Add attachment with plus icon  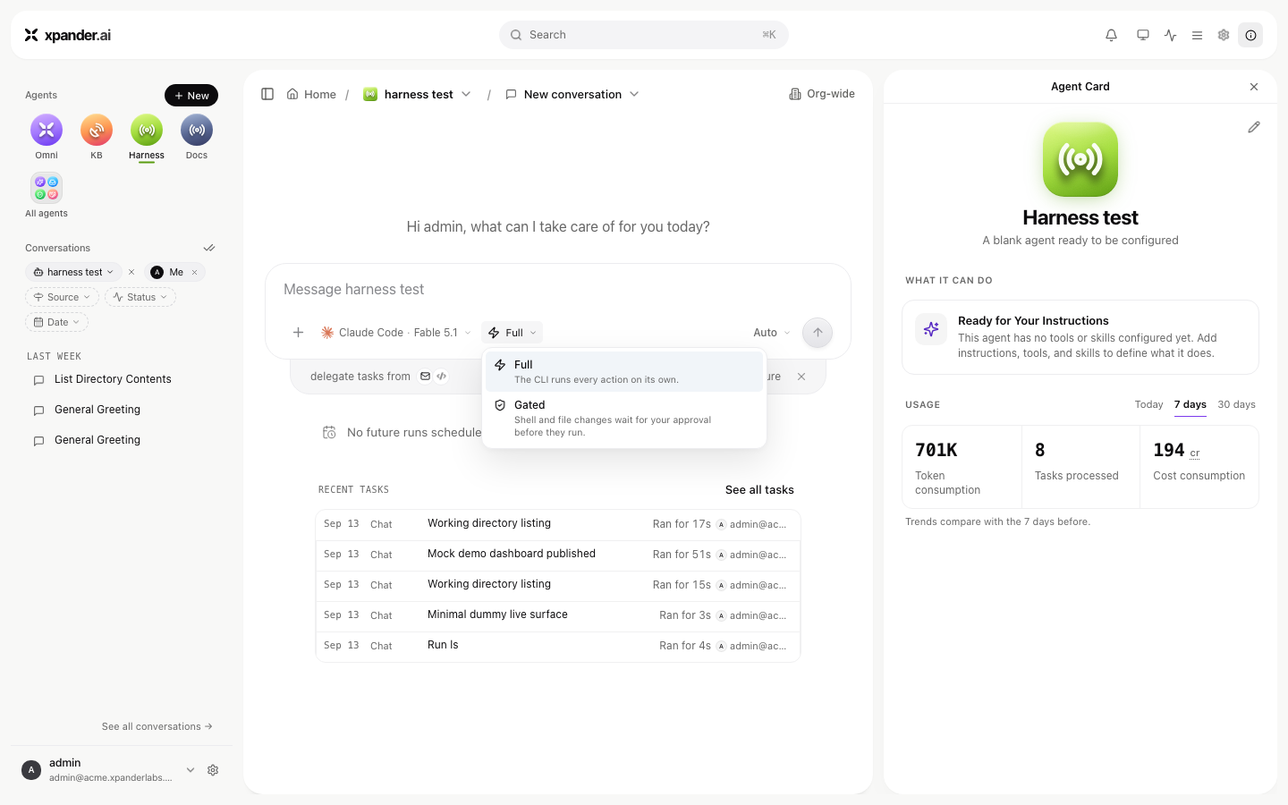tap(299, 333)
